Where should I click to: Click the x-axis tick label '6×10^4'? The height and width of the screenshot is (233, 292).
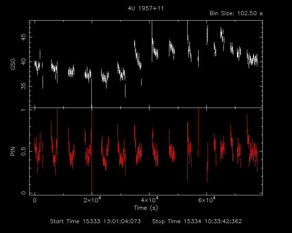click(207, 200)
